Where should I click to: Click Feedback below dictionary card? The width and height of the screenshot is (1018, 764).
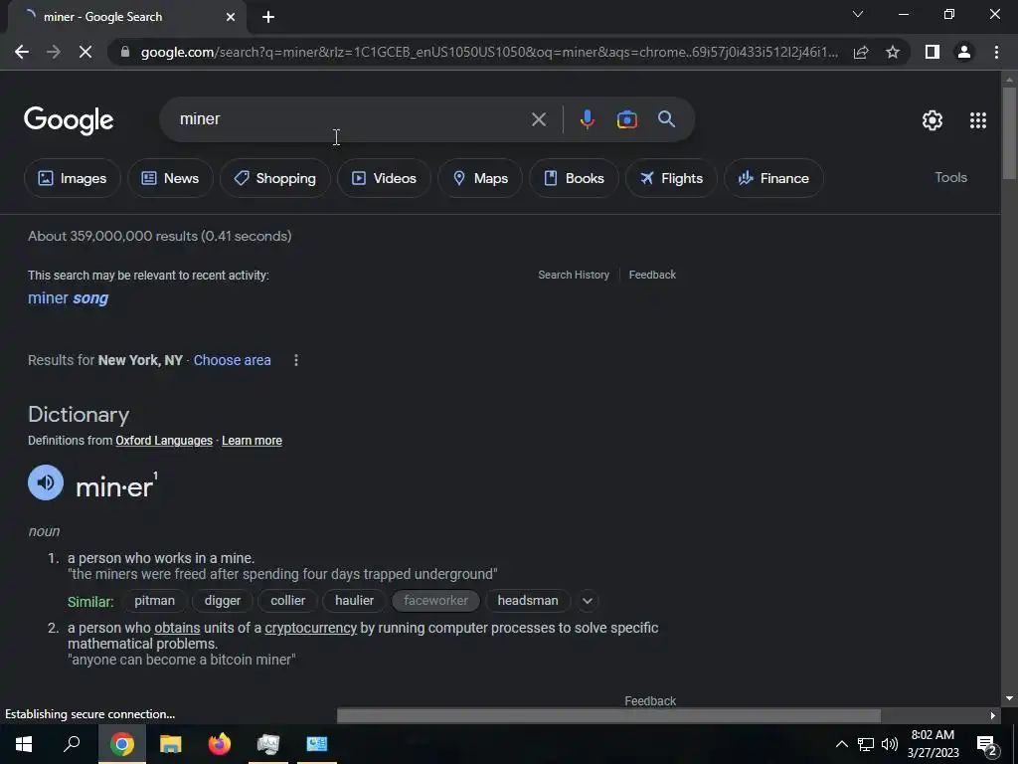650,701
